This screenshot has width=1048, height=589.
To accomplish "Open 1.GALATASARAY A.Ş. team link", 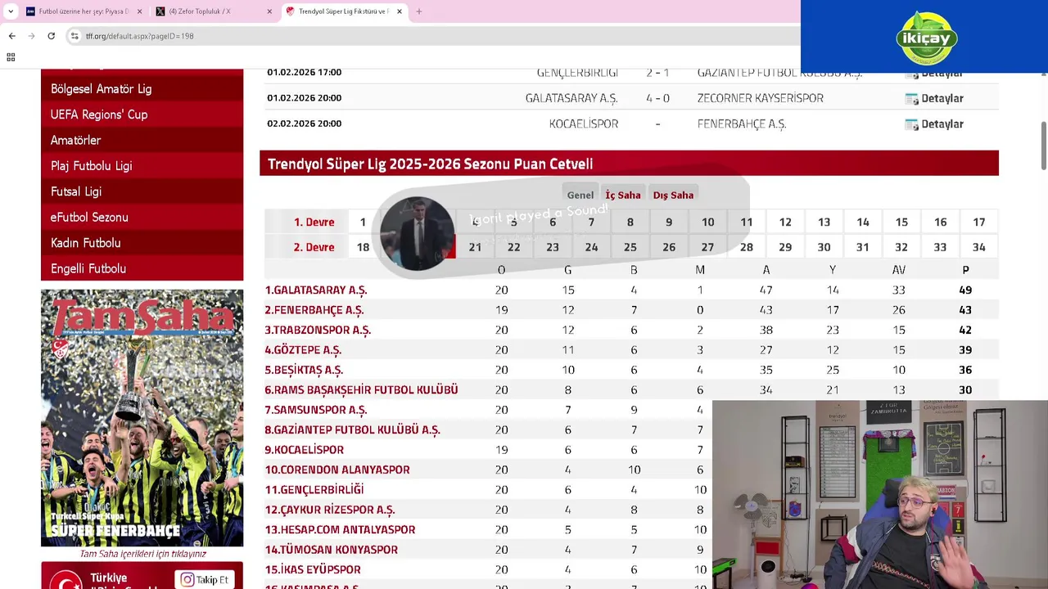I will click(316, 290).
